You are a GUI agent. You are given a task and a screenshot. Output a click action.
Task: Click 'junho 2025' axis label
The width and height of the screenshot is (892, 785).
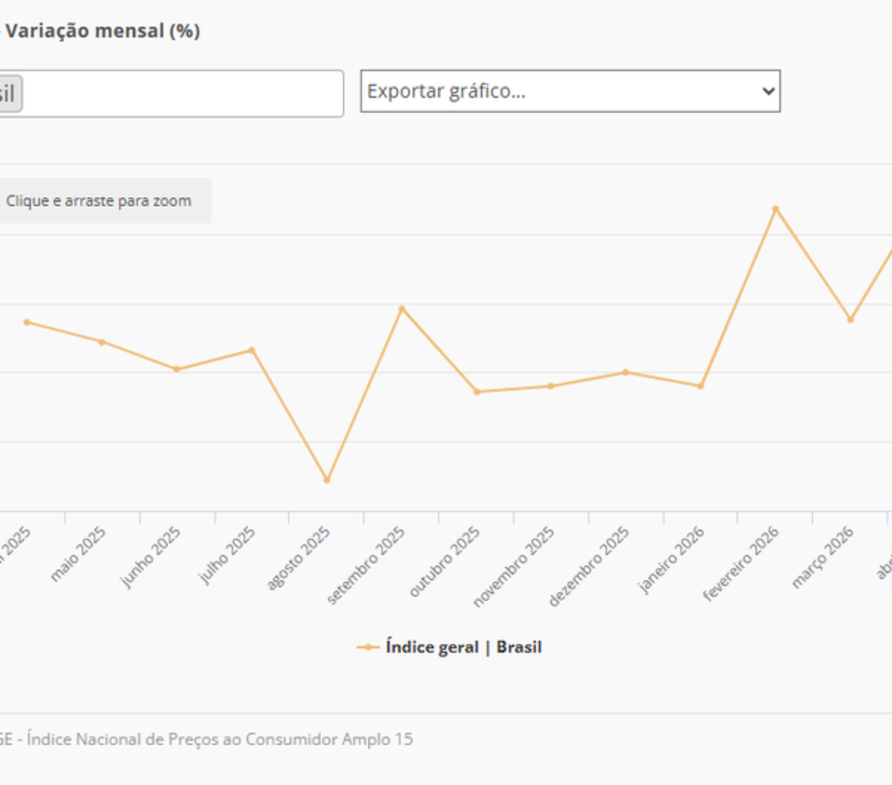(x=150, y=557)
